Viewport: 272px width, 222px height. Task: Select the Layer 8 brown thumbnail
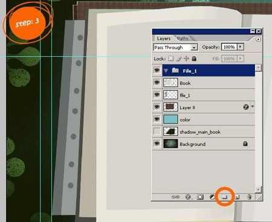[x=170, y=107]
